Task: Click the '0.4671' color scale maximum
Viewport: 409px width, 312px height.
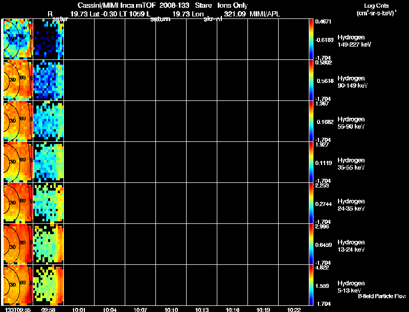Action: point(323,22)
